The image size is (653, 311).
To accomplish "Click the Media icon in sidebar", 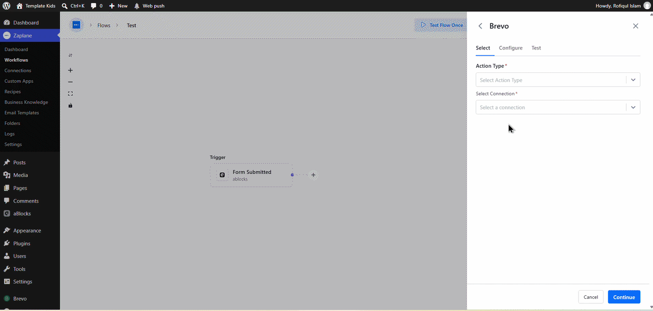I will [x=7, y=175].
